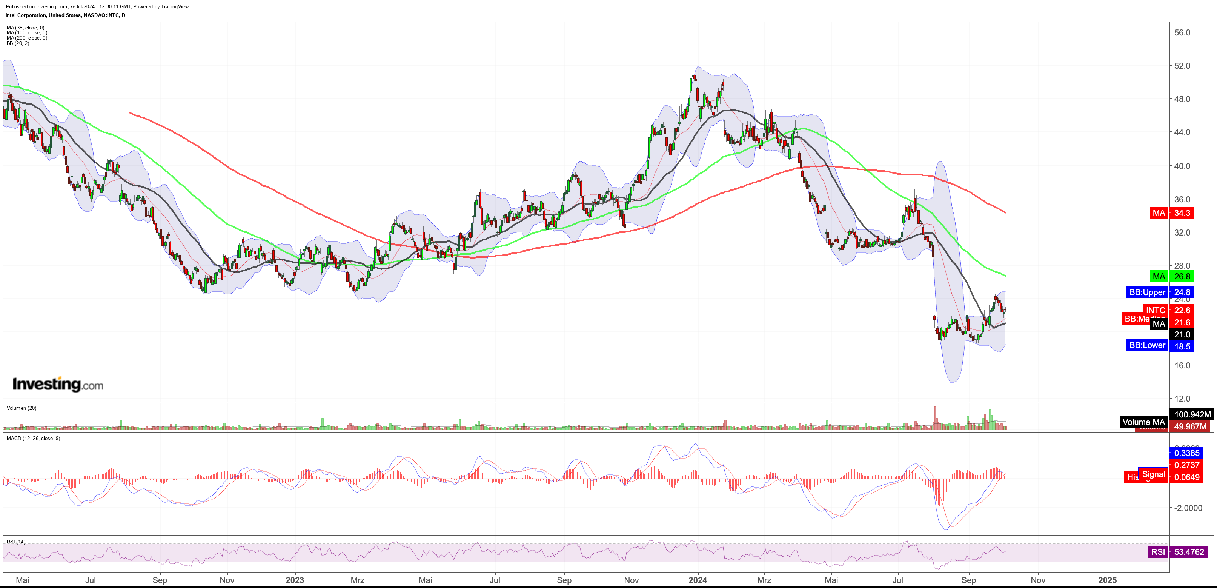Click the Volume MA label
This screenshot has height=588, width=1217.
[x=1143, y=422]
